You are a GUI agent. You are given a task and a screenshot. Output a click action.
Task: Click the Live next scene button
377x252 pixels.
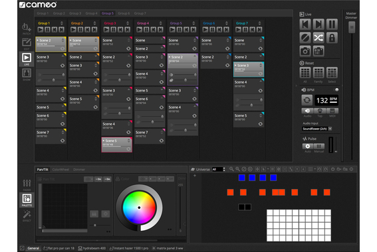(318, 25)
